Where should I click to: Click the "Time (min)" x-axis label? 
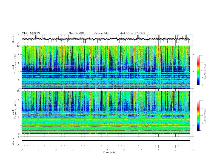point(110,152)
